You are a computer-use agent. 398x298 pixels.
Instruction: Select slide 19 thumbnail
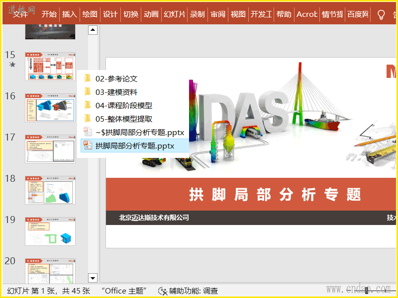click(50, 231)
